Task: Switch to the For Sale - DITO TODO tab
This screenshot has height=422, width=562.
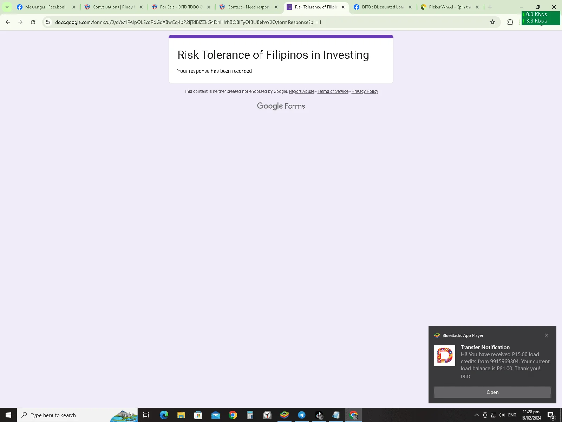Action: (181, 7)
